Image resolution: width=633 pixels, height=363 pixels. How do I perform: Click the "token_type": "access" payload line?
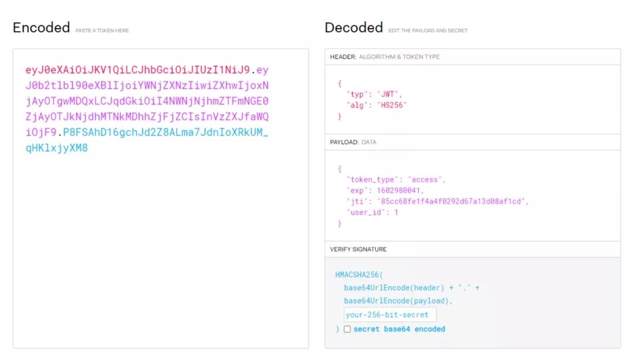(x=396, y=179)
